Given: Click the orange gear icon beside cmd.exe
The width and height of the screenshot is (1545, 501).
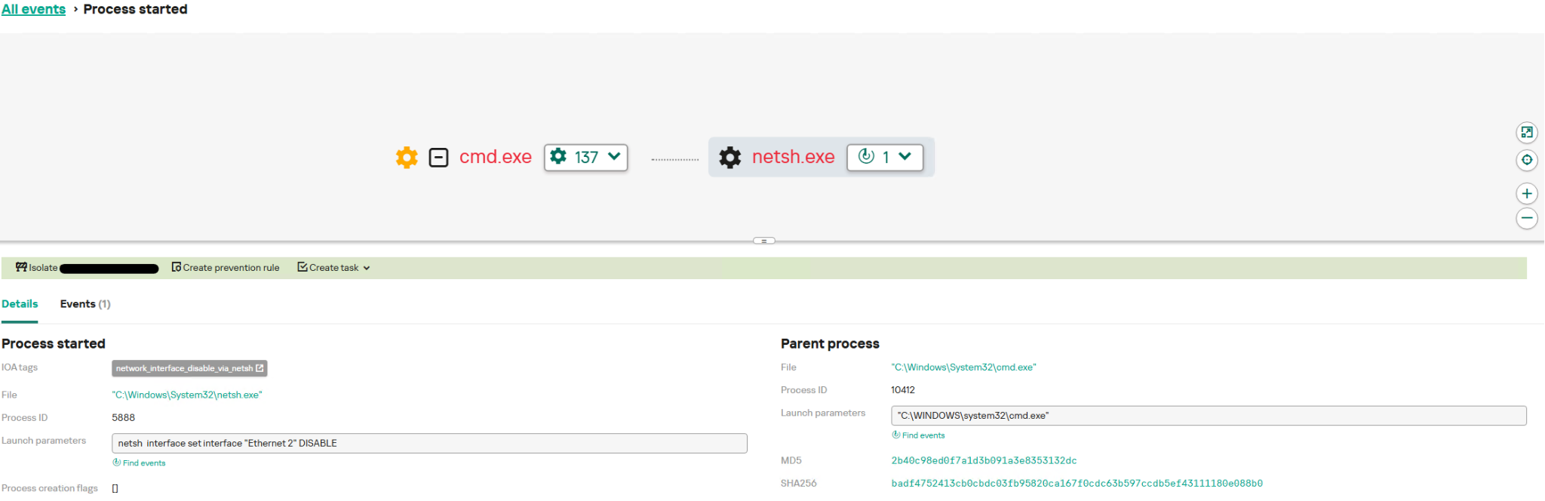Looking at the screenshot, I should [407, 157].
